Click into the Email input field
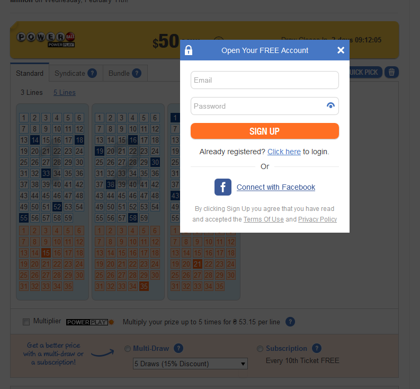420x389 pixels. (x=265, y=80)
